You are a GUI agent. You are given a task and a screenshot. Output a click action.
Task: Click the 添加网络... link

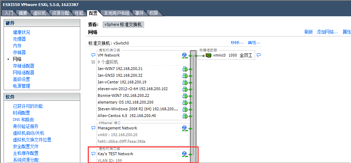coord(327,32)
